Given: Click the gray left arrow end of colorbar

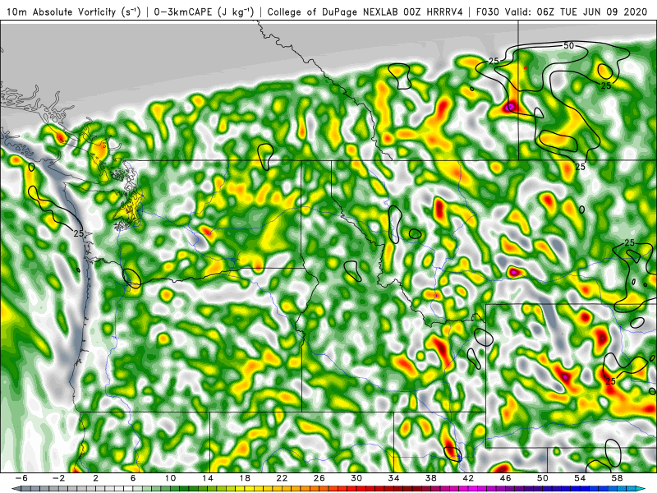Looking at the screenshot, I should (x=16, y=489).
